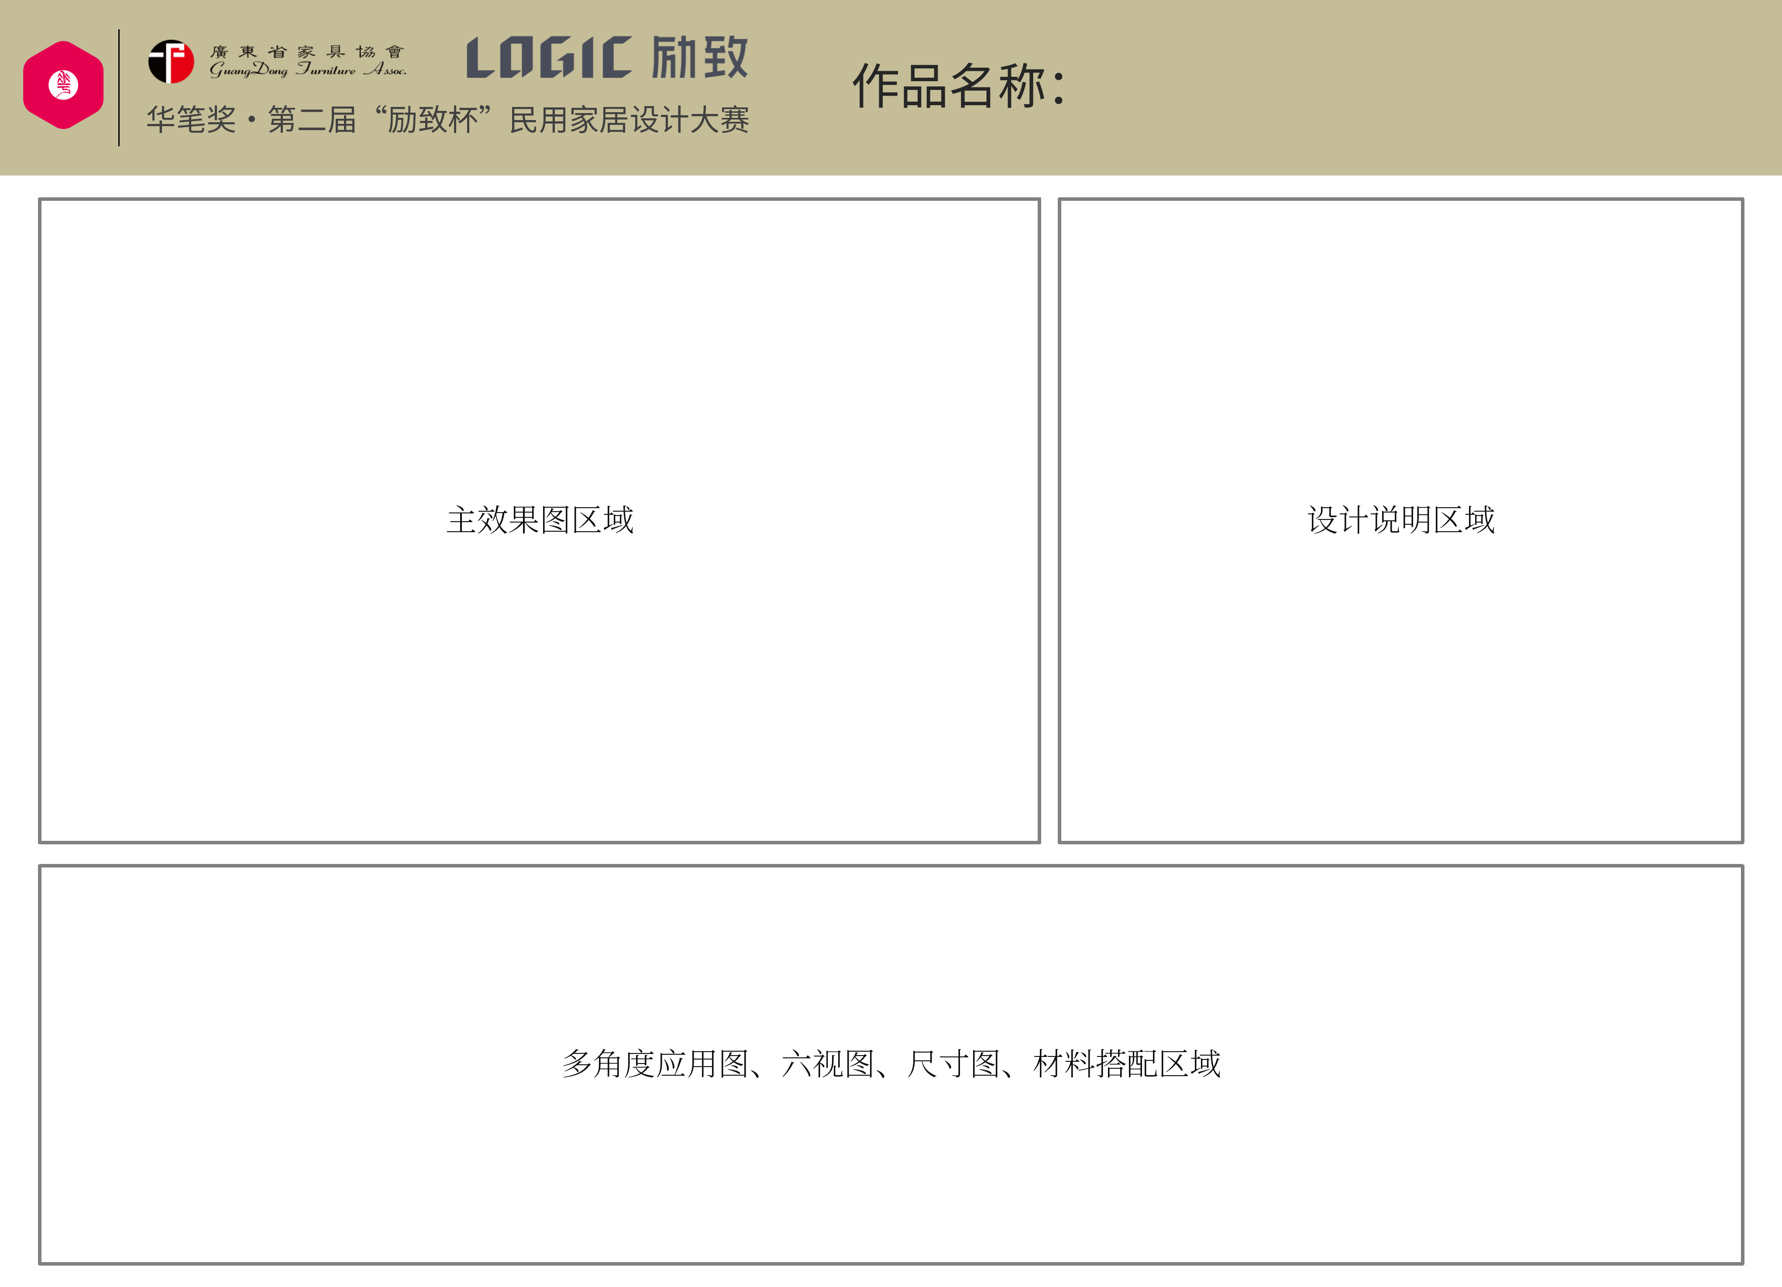Viewport: 1782px width, 1287px height.
Task: Click the GuangDong Furniture Assoc. script text
Action: (307, 71)
